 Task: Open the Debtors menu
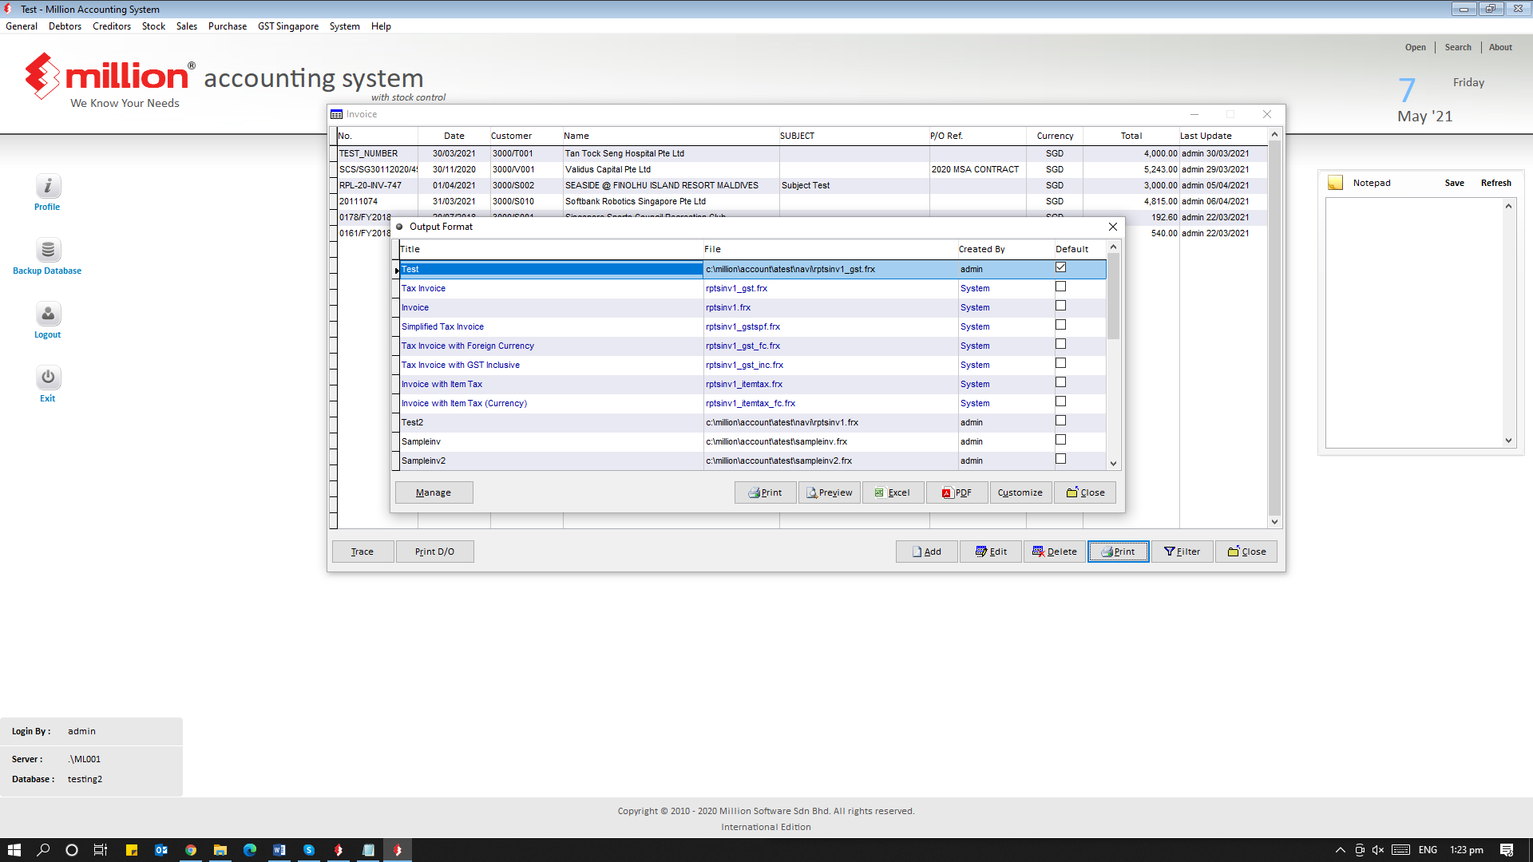(65, 26)
